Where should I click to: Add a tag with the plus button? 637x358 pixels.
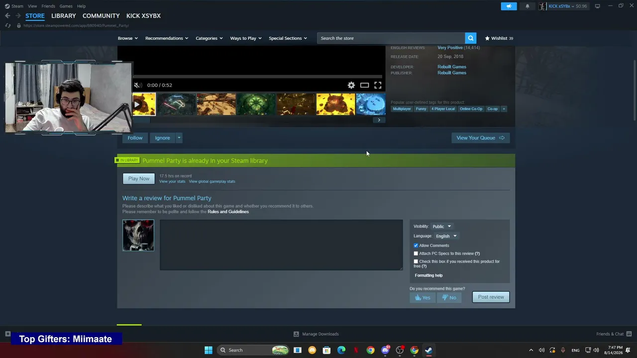tap(504, 109)
